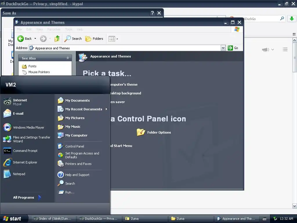Image resolution: width=297 pixels, height=223 pixels.
Task: Open the Favorites menu
Action: point(54,29)
